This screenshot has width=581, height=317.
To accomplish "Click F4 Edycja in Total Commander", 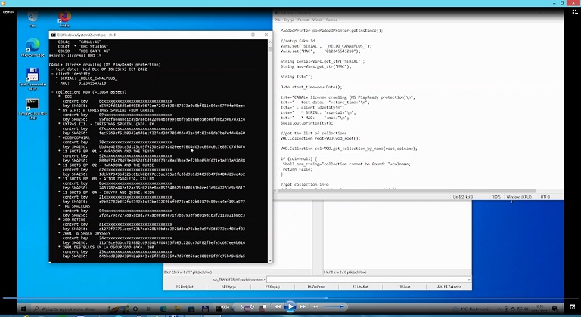I will 228,287.
